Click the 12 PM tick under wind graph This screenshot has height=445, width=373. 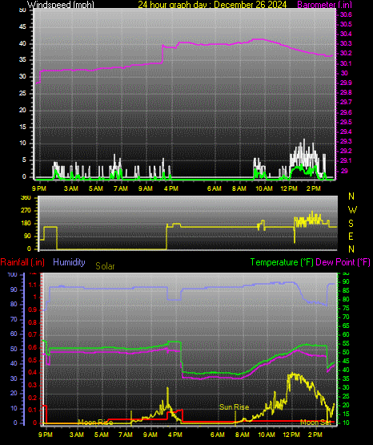point(289,188)
